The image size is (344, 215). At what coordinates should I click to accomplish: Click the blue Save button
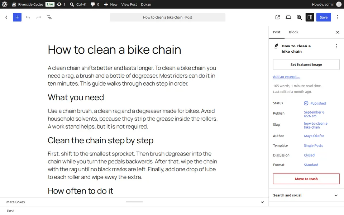click(323, 17)
